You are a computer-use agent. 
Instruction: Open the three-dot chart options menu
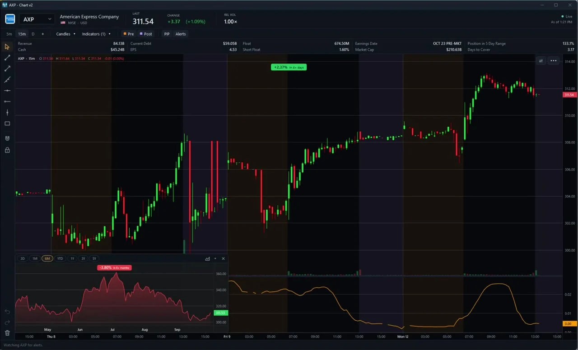(553, 60)
